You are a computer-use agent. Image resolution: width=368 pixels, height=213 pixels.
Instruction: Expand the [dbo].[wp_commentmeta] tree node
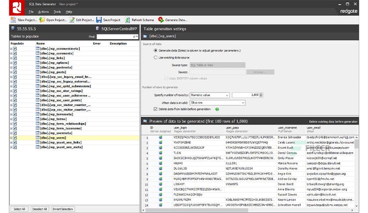(x=11, y=48)
